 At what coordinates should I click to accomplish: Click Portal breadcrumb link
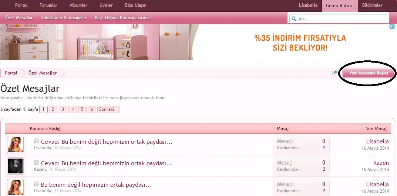point(11,73)
